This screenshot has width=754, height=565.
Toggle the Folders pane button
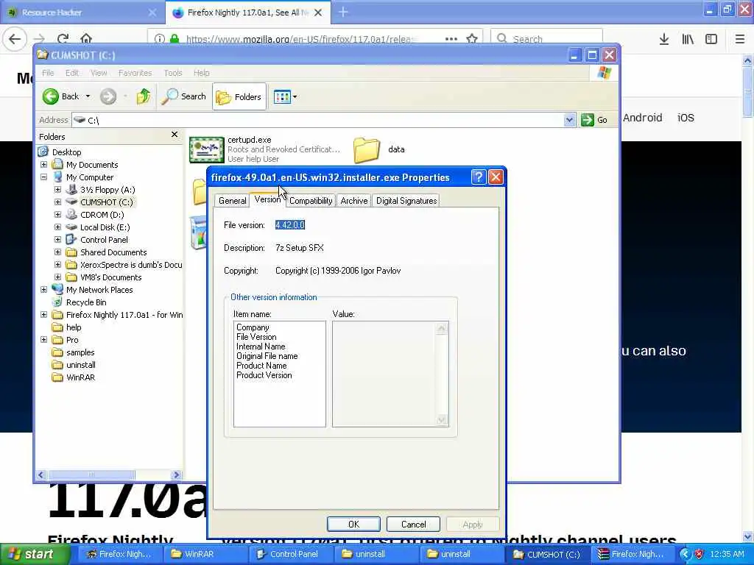tap(239, 96)
